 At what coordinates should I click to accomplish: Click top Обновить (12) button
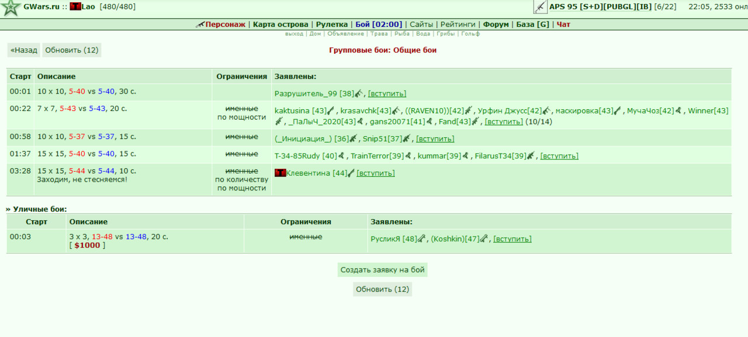pos(72,50)
